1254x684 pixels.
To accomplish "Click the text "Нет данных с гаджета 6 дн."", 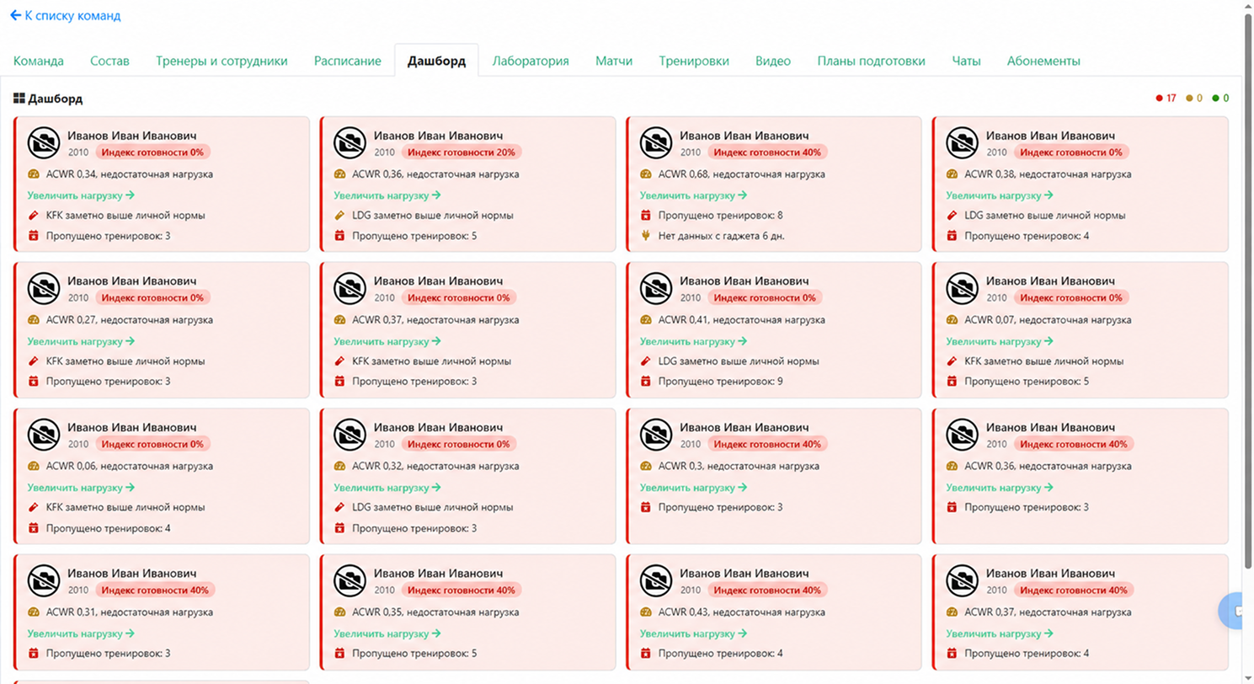I will pyautogui.click(x=722, y=236).
